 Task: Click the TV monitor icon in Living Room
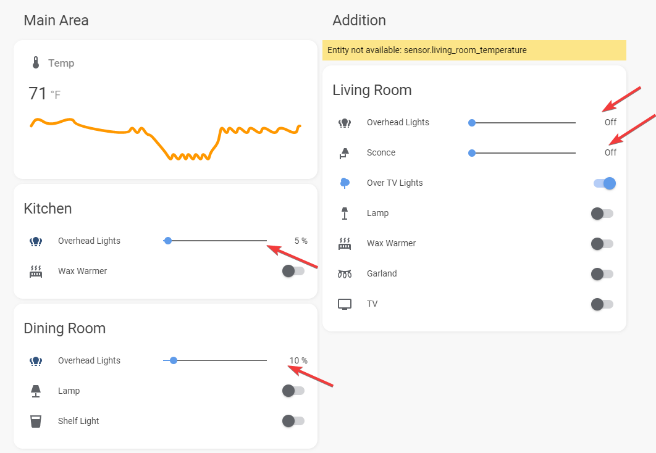tap(344, 304)
